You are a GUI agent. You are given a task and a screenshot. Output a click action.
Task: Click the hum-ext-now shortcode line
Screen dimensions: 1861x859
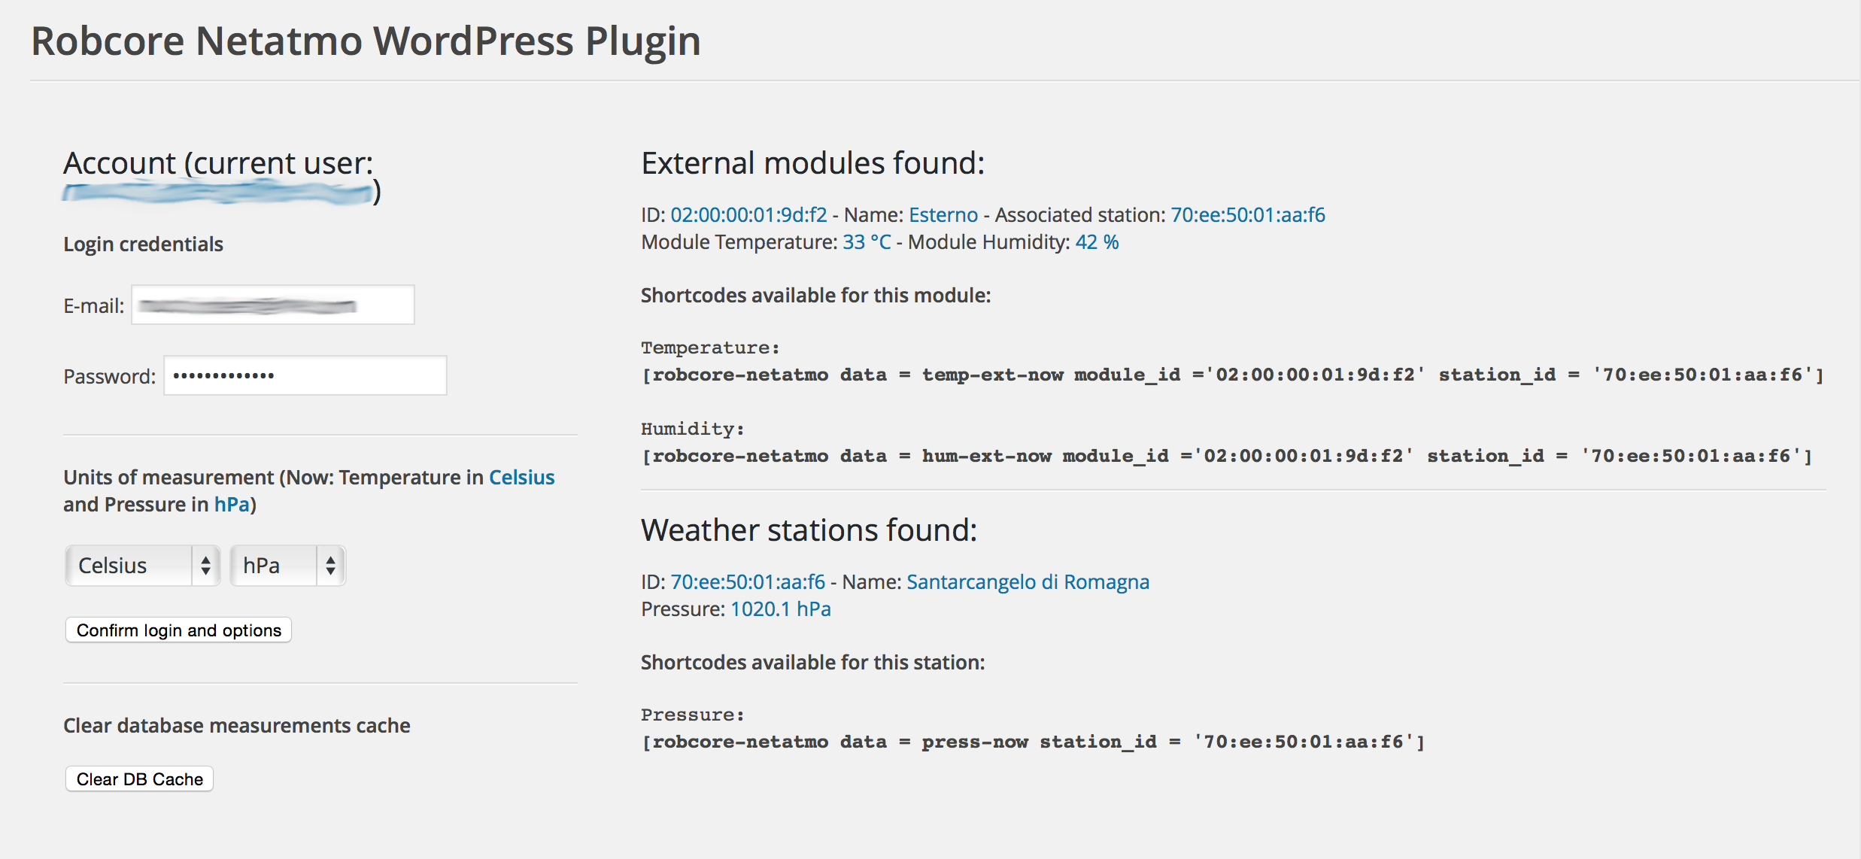[1227, 456]
